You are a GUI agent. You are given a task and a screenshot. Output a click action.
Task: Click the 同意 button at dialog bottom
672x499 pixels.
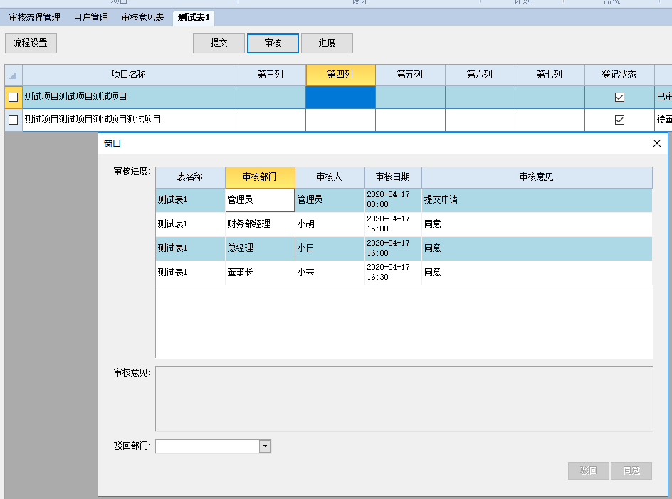pyautogui.click(x=631, y=471)
